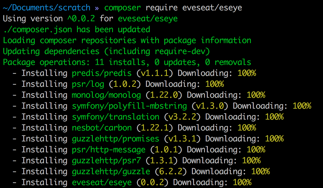Click the 100% on the psr/log line
The width and height of the screenshot is (323, 188).
pyautogui.click(x=214, y=84)
